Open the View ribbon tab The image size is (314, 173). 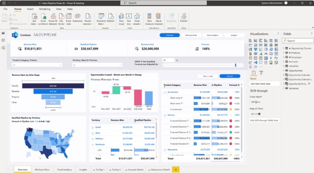point(59,9)
